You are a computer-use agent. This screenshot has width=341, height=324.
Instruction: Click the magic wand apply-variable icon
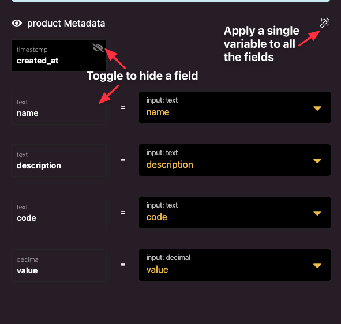325,23
